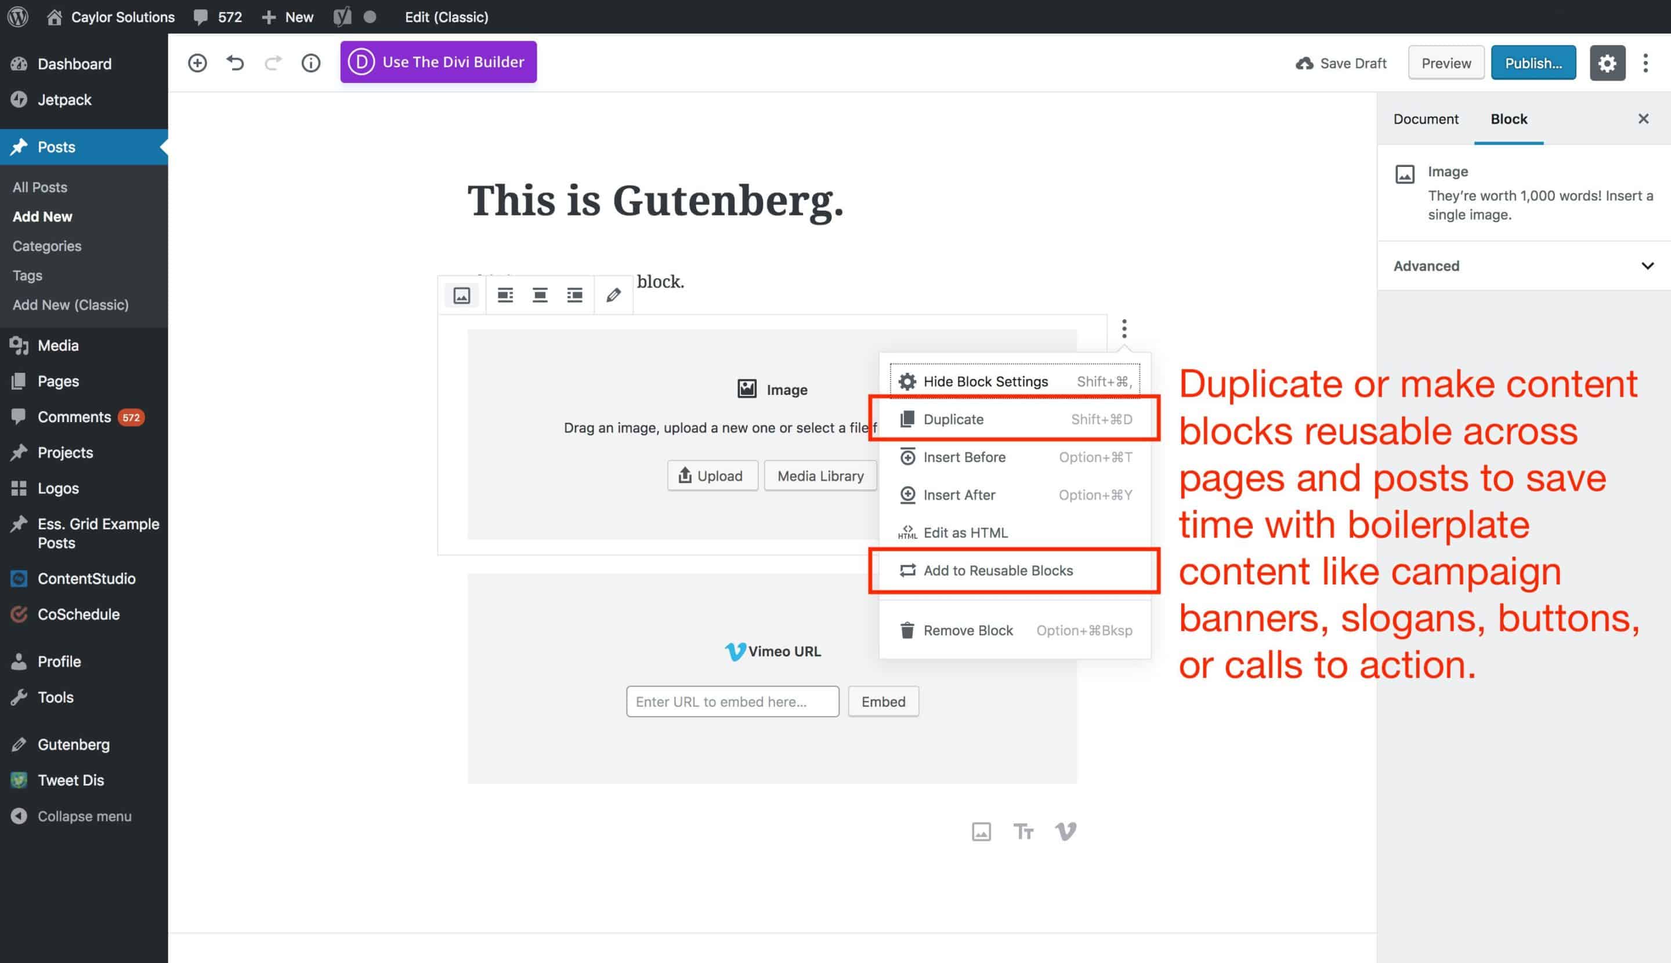Image resolution: width=1671 pixels, height=963 pixels.
Task: Select the Block tab in sidebar
Action: [x=1509, y=118]
